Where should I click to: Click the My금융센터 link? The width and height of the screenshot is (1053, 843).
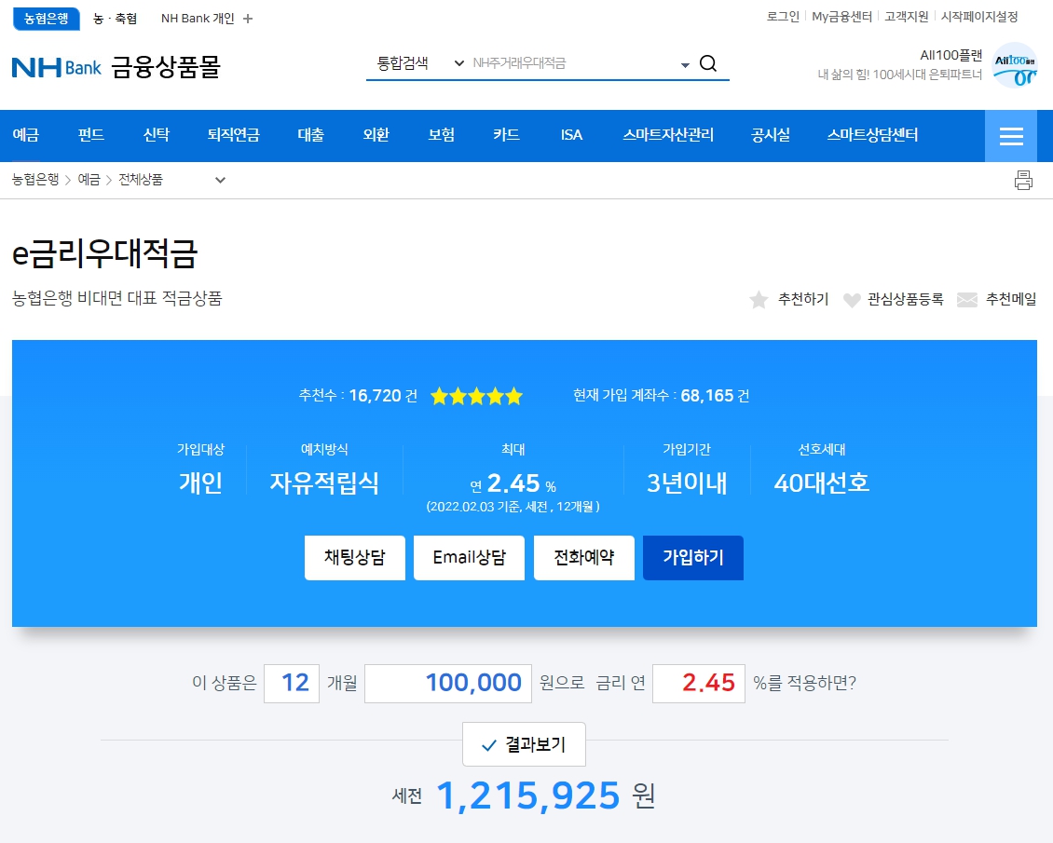coord(841,17)
